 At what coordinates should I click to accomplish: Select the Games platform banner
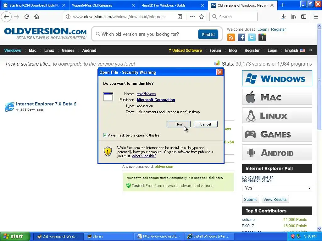click(x=277, y=134)
